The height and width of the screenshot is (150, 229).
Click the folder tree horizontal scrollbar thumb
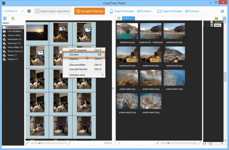pos(210,143)
